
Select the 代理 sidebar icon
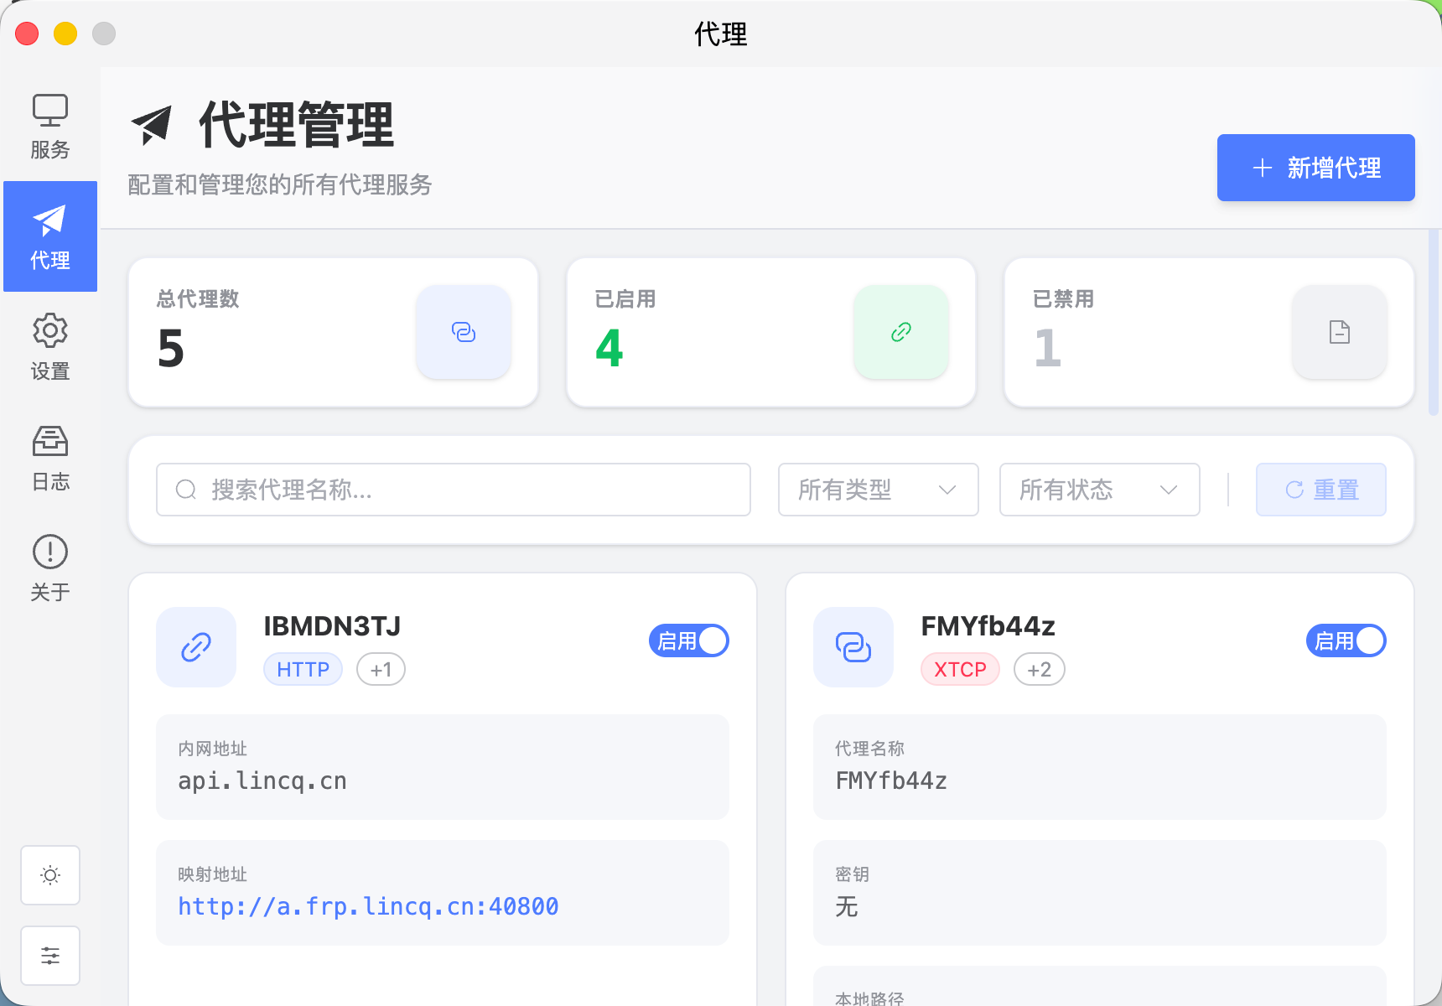pyautogui.click(x=49, y=236)
